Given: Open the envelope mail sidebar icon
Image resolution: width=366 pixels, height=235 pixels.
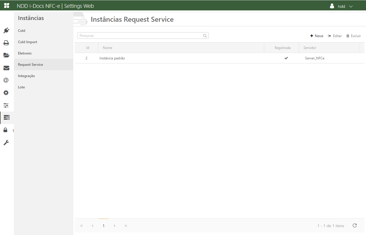Looking at the screenshot, I should pyautogui.click(x=6, y=68).
